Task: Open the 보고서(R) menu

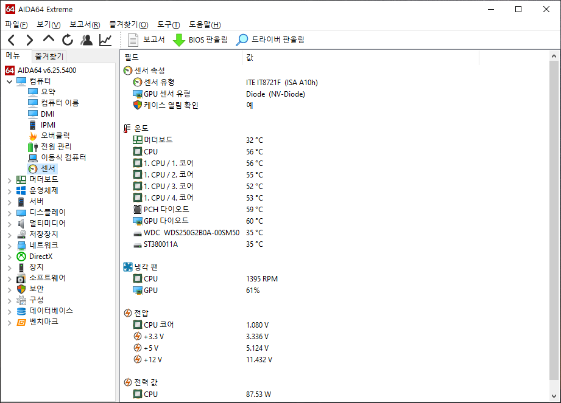Action: [x=85, y=25]
